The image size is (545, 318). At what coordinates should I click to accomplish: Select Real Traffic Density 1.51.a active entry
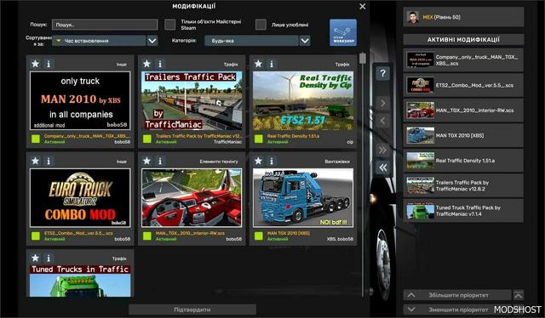[463, 161]
